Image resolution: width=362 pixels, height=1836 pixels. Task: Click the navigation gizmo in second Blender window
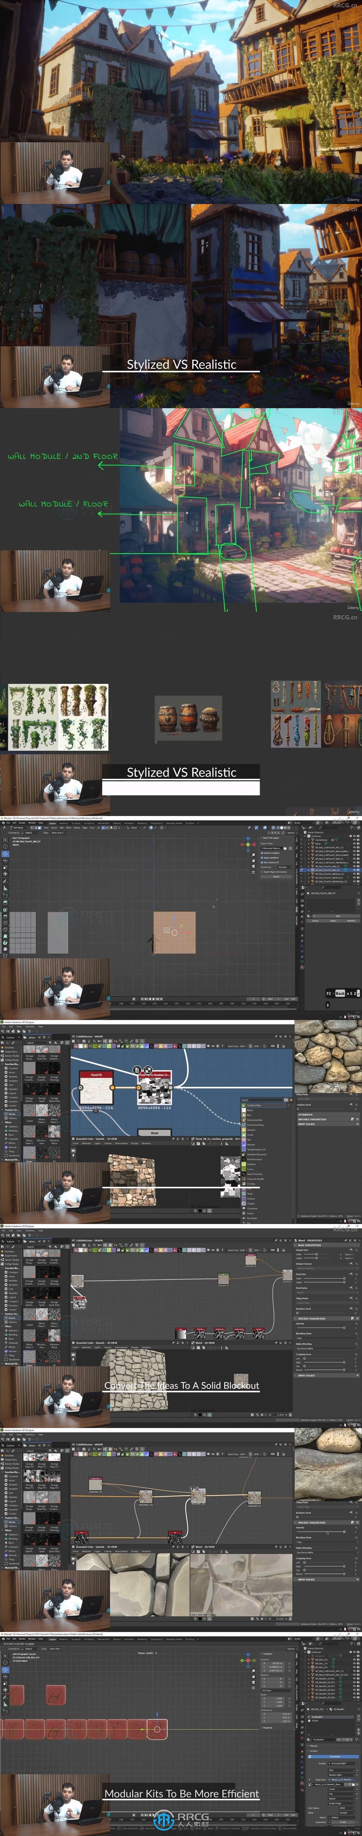pyautogui.click(x=248, y=1661)
